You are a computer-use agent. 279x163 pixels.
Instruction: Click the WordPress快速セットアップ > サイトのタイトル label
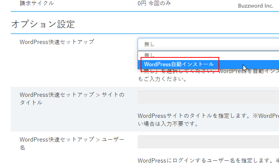pos(72,99)
